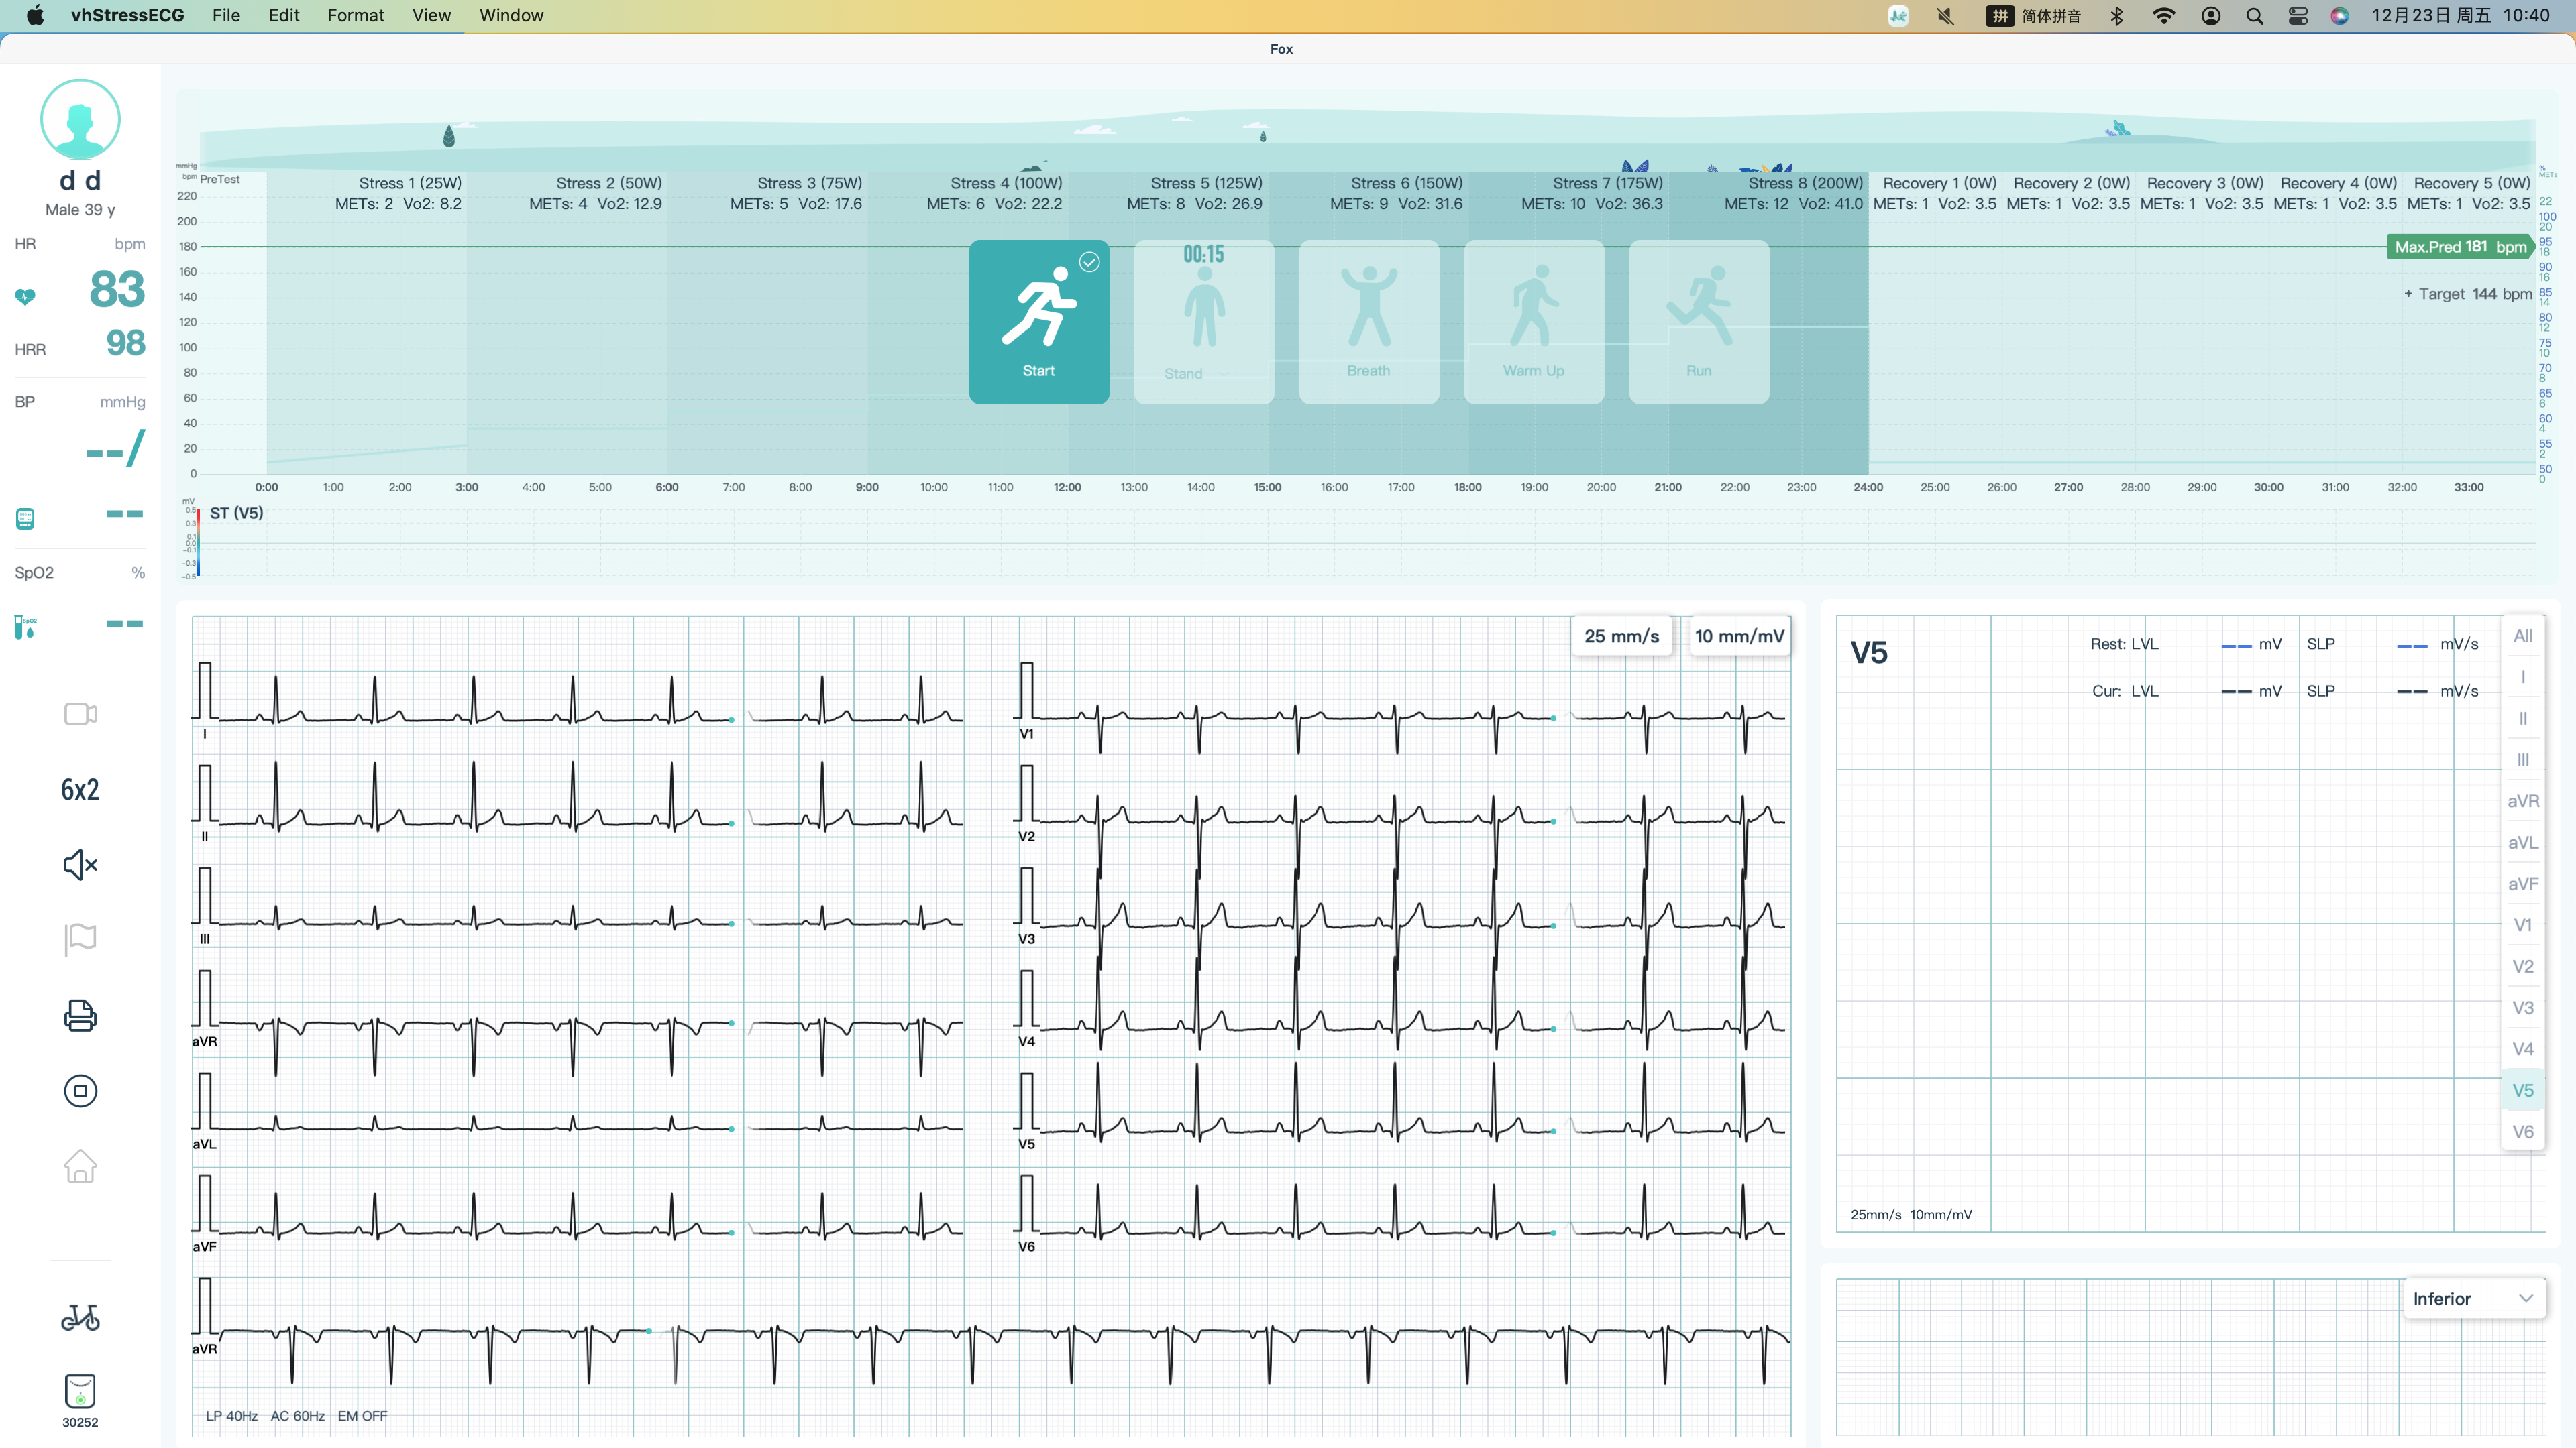The width and height of the screenshot is (2576, 1448).
Task: Click the user account menu bar icon
Action: coord(2211,15)
